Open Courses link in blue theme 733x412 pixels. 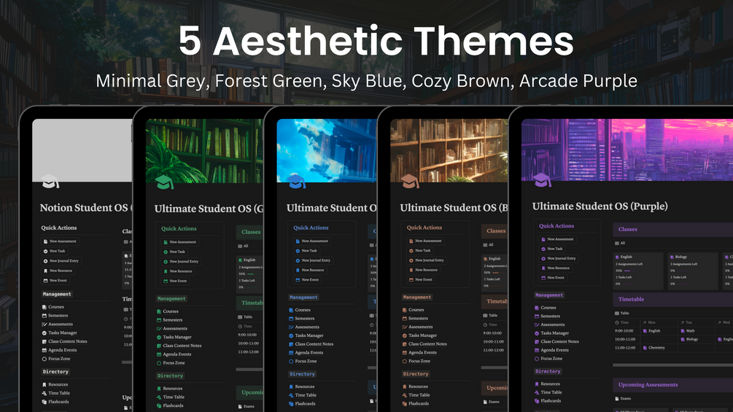tap(303, 310)
